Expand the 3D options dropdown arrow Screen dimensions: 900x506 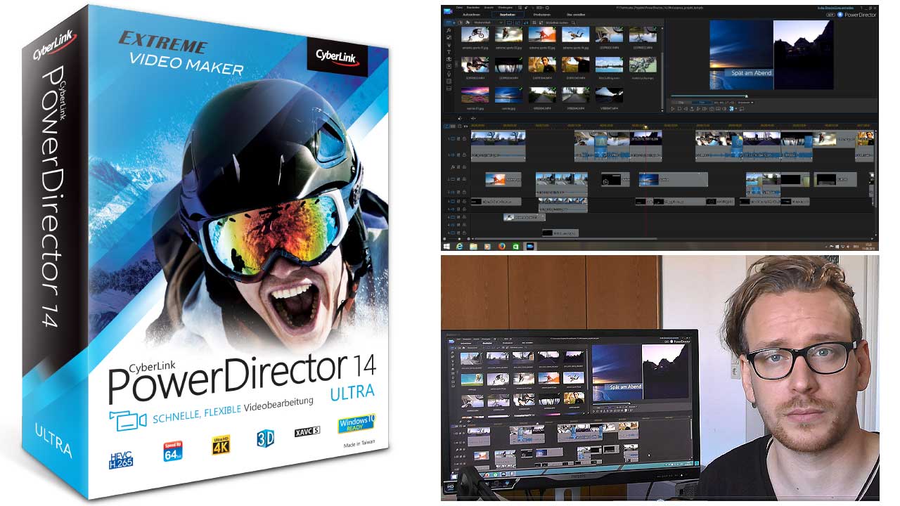click(x=736, y=109)
